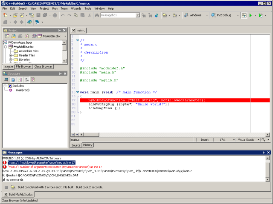Click the Forward navigation arrow
This screenshot has width=273, height=204.
(x=22, y=22)
